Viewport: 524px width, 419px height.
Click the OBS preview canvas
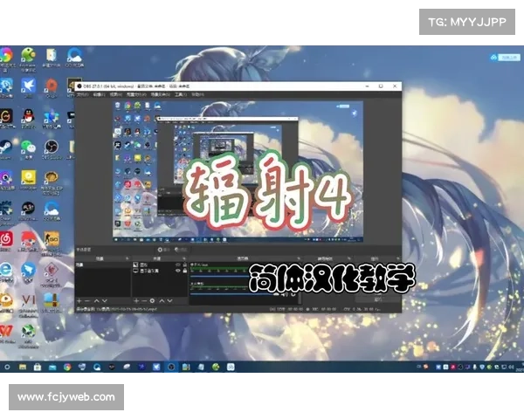coord(238,172)
